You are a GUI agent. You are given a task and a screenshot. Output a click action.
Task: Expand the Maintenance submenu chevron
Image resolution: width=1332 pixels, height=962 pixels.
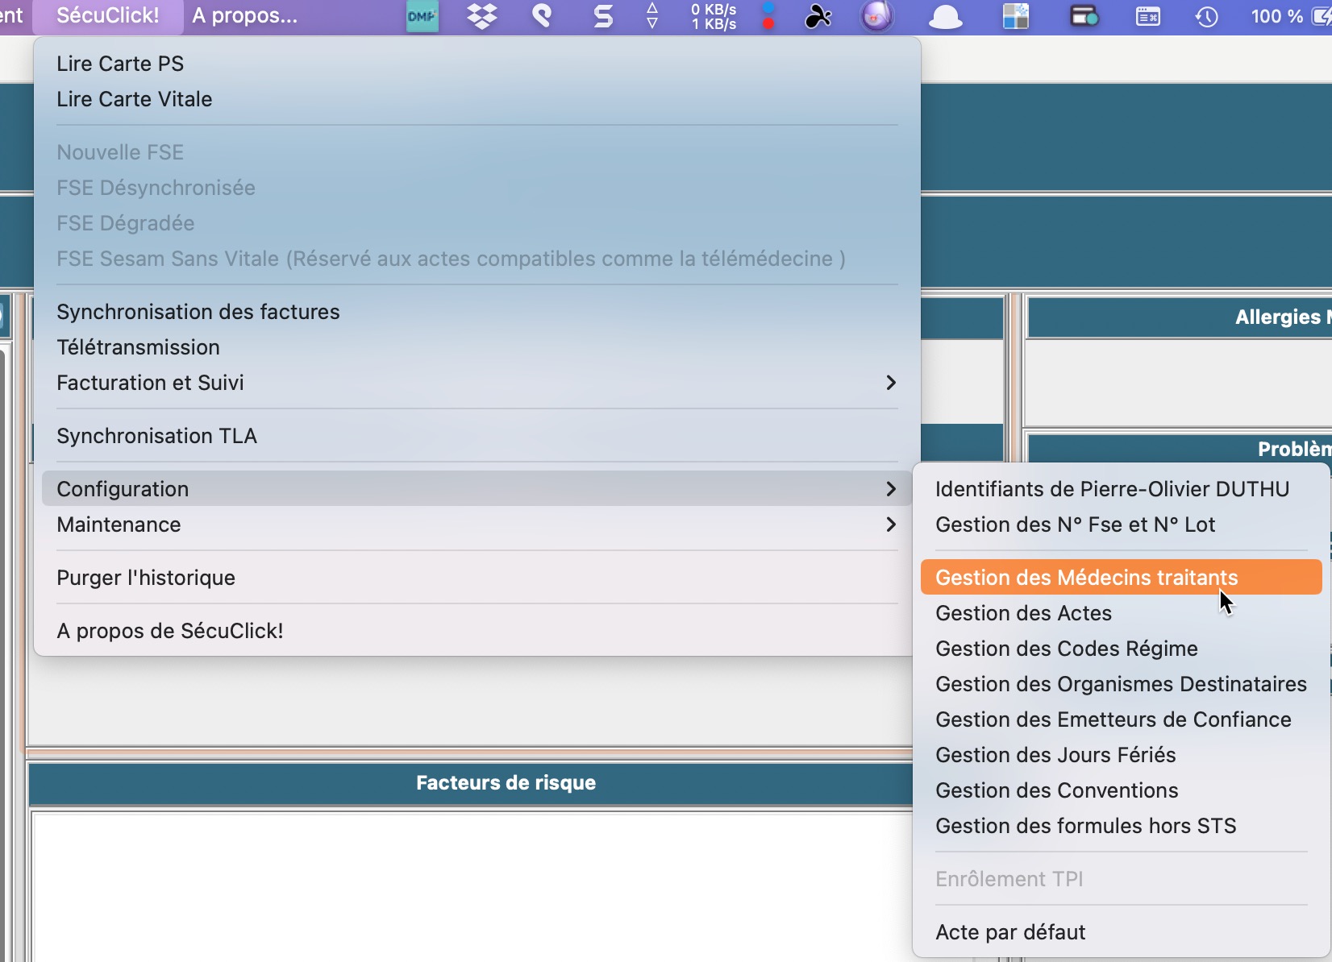coord(891,525)
